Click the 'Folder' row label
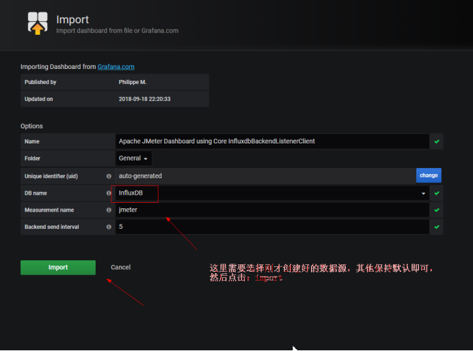 click(x=32, y=158)
